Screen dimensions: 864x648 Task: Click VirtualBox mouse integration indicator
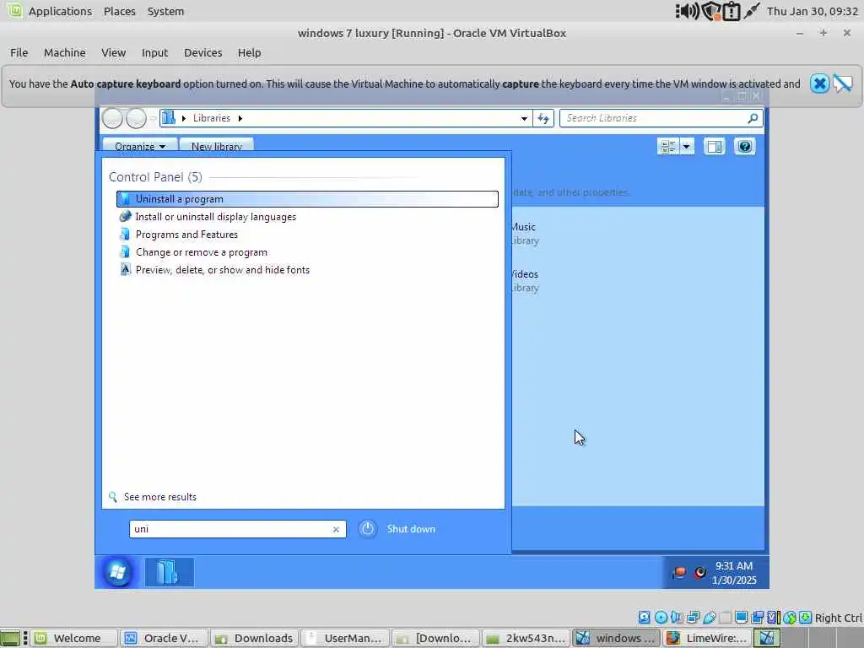click(x=790, y=618)
